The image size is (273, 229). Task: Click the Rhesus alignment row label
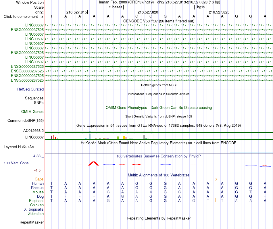point(37,188)
